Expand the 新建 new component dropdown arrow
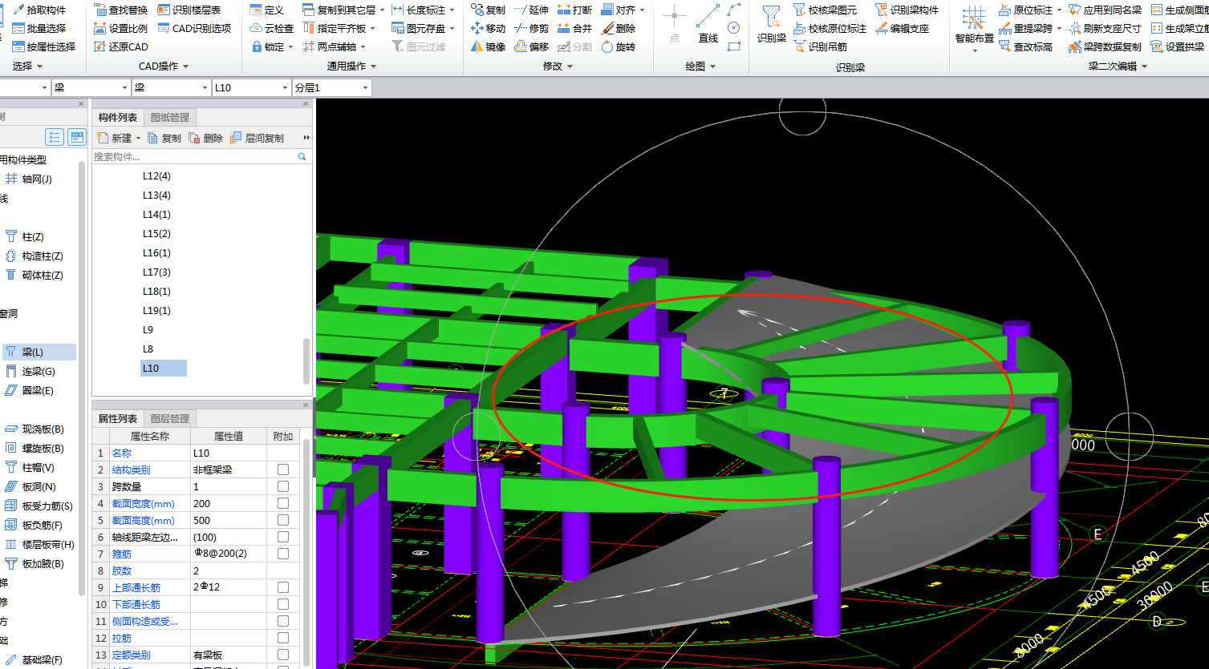 click(138, 138)
